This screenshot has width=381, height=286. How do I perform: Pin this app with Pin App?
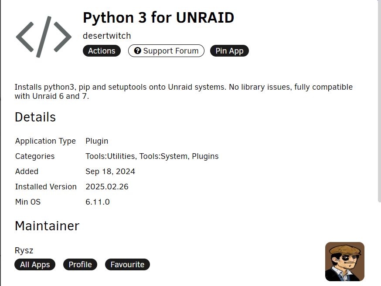(x=229, y=50)
